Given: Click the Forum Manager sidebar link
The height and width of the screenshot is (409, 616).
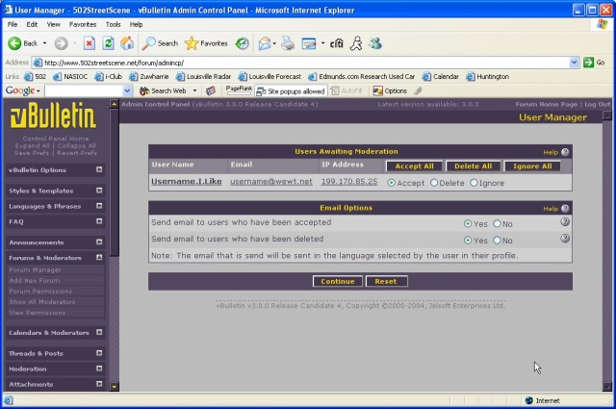Looking at the screenshot, I should pyautogui.click(x=36, y=269).
